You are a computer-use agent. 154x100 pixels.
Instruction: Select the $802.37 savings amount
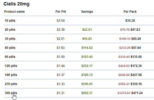(x=87, y=93)
